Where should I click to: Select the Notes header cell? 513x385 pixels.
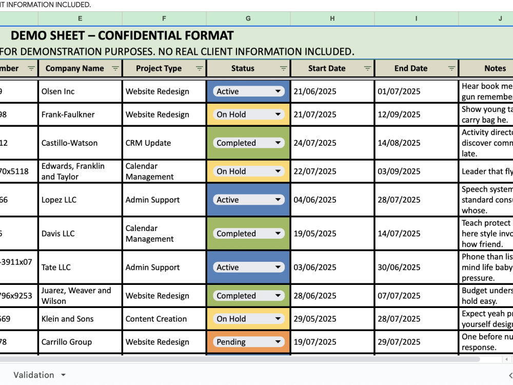coord(486,68)
